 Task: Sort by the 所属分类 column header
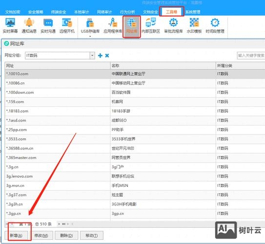click(240, 65)
